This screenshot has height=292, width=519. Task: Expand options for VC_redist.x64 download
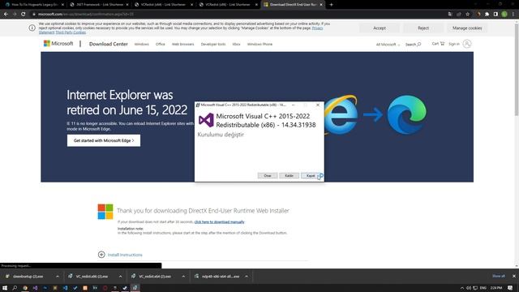pyautogui.click(x=183, y=277)
